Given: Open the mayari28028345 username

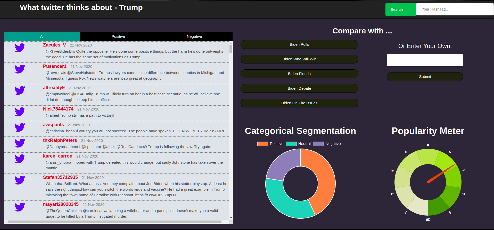Looking at the screenshot, I should click(x=61, y=204).
